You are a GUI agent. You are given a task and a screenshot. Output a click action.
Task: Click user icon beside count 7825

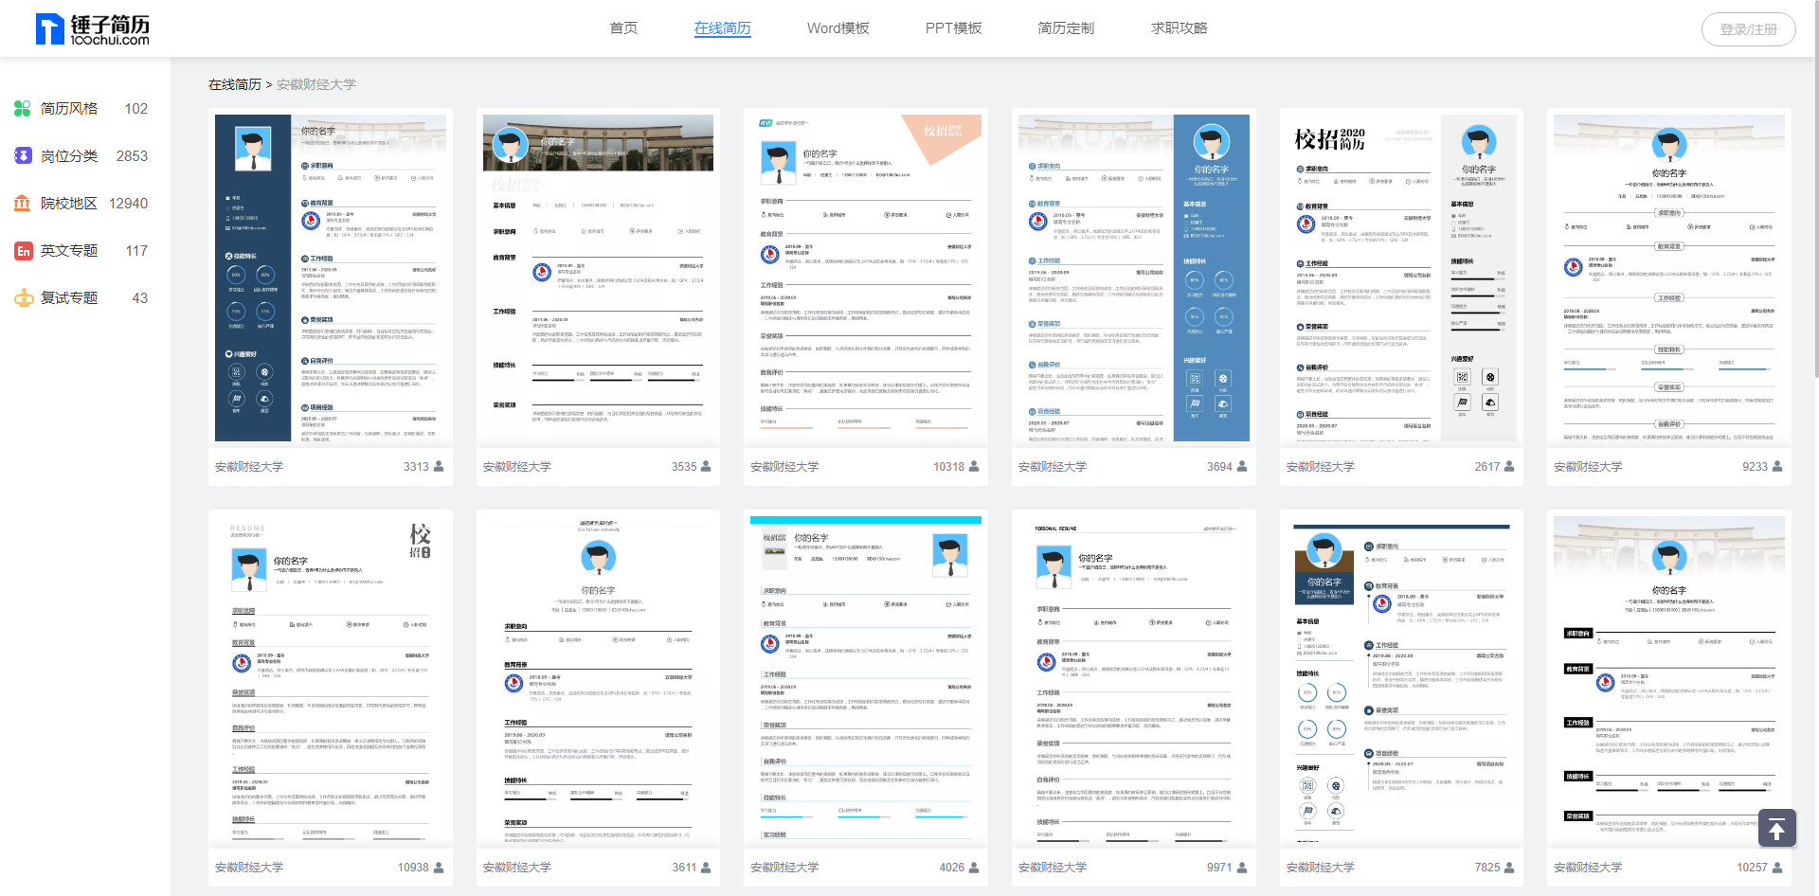1509,867
